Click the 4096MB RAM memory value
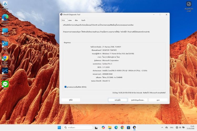 tap(107, 74)
